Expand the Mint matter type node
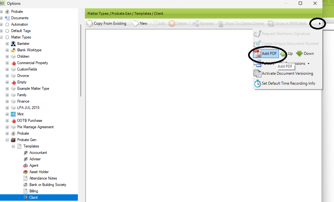This screenshot has height=202, width=334. pyautogui.click(x=7, y=114)
